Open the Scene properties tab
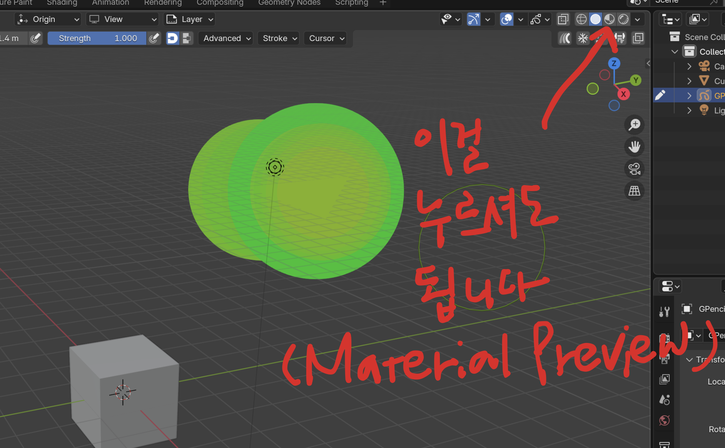Screen dimensions: 725x448 coord(665,400)
